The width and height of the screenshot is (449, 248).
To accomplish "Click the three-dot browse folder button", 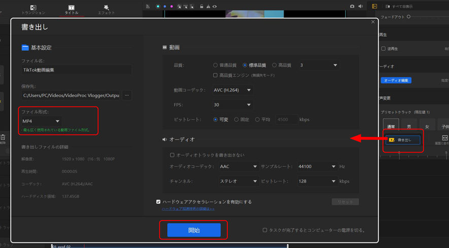I will 127,95.
